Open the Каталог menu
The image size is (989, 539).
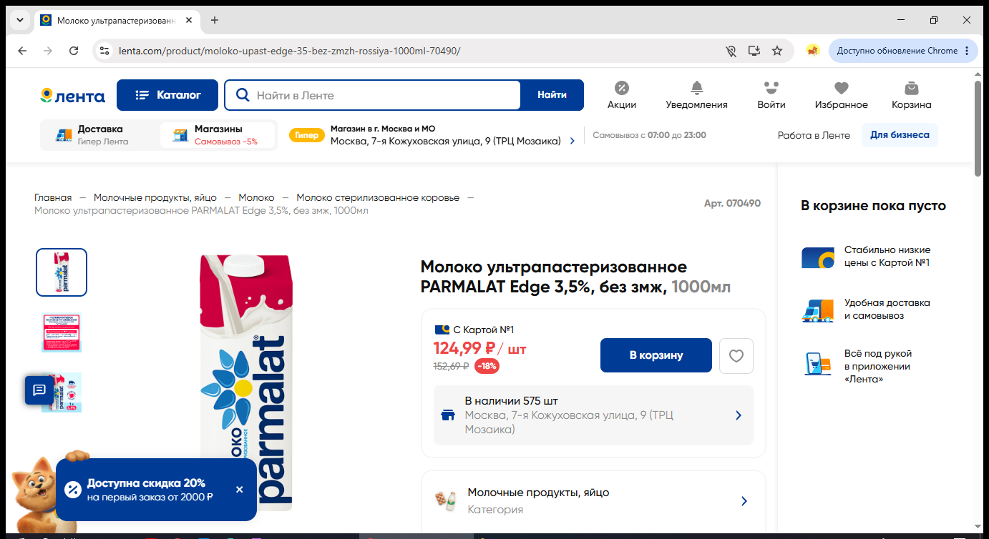pos(167,95)
